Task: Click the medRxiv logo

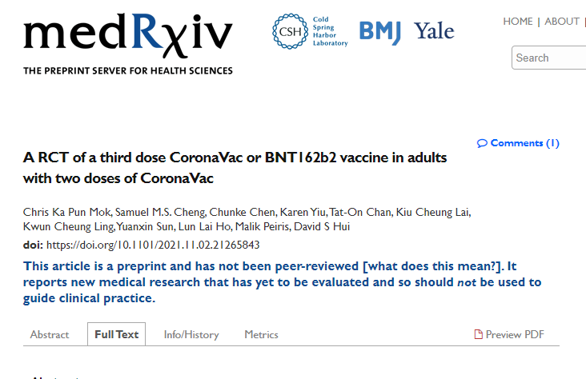Action: tap(128, 44)
